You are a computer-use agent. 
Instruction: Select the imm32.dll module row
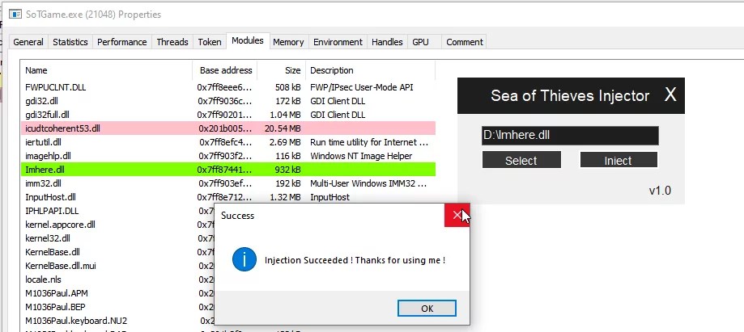pos(228,183)
